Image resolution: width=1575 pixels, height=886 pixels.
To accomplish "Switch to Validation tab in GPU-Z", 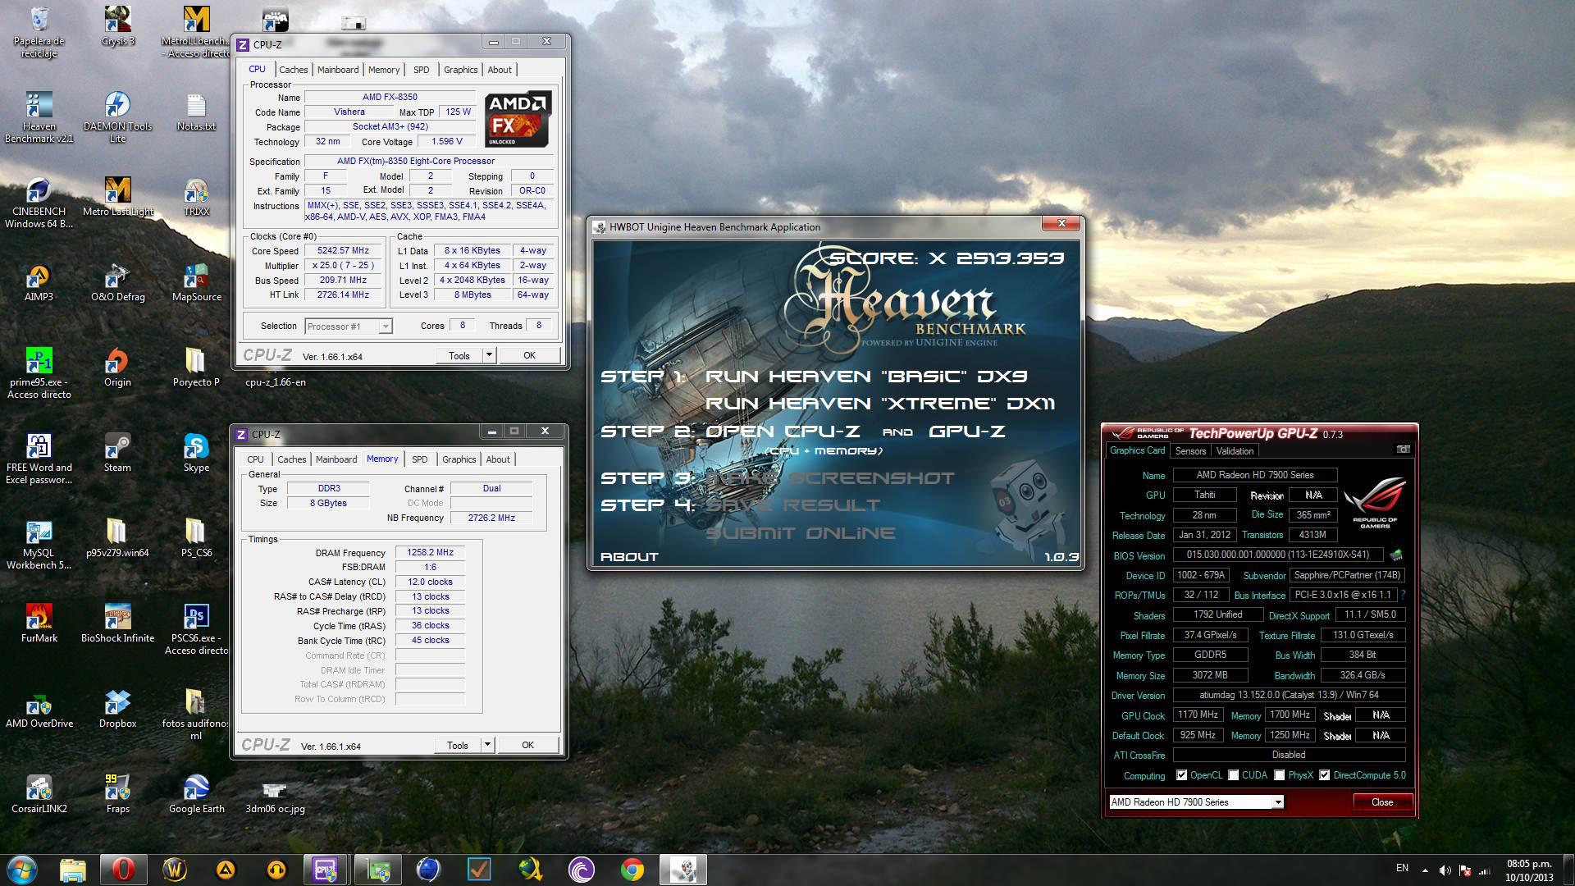I will (1235, 451).
